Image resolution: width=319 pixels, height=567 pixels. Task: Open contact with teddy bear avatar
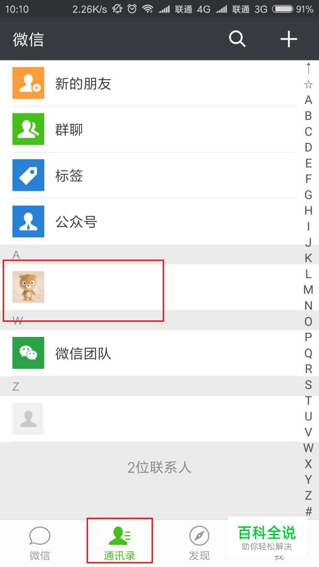coord(28,287)
